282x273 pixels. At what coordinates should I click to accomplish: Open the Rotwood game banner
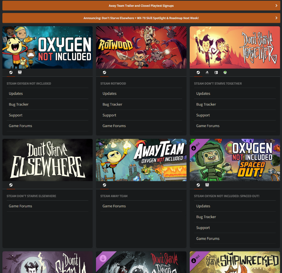(x=141, y=47)
